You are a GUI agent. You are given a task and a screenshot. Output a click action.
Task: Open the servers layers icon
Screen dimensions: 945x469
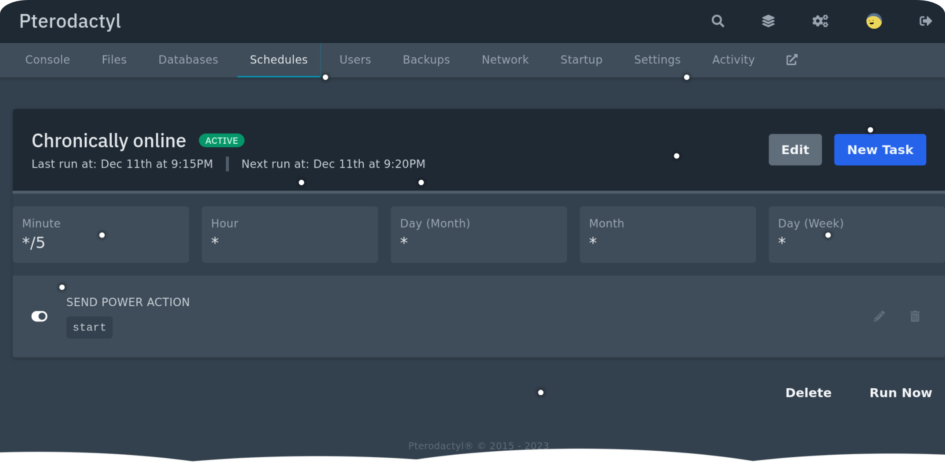[768, 21]
